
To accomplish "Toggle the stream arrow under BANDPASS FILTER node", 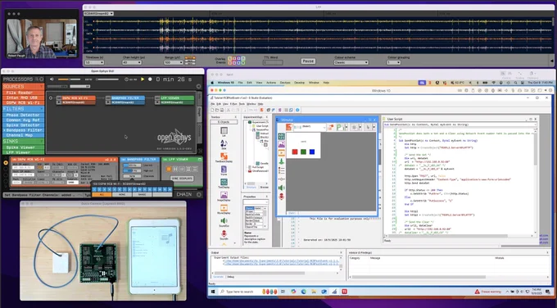I will (108, 102).
